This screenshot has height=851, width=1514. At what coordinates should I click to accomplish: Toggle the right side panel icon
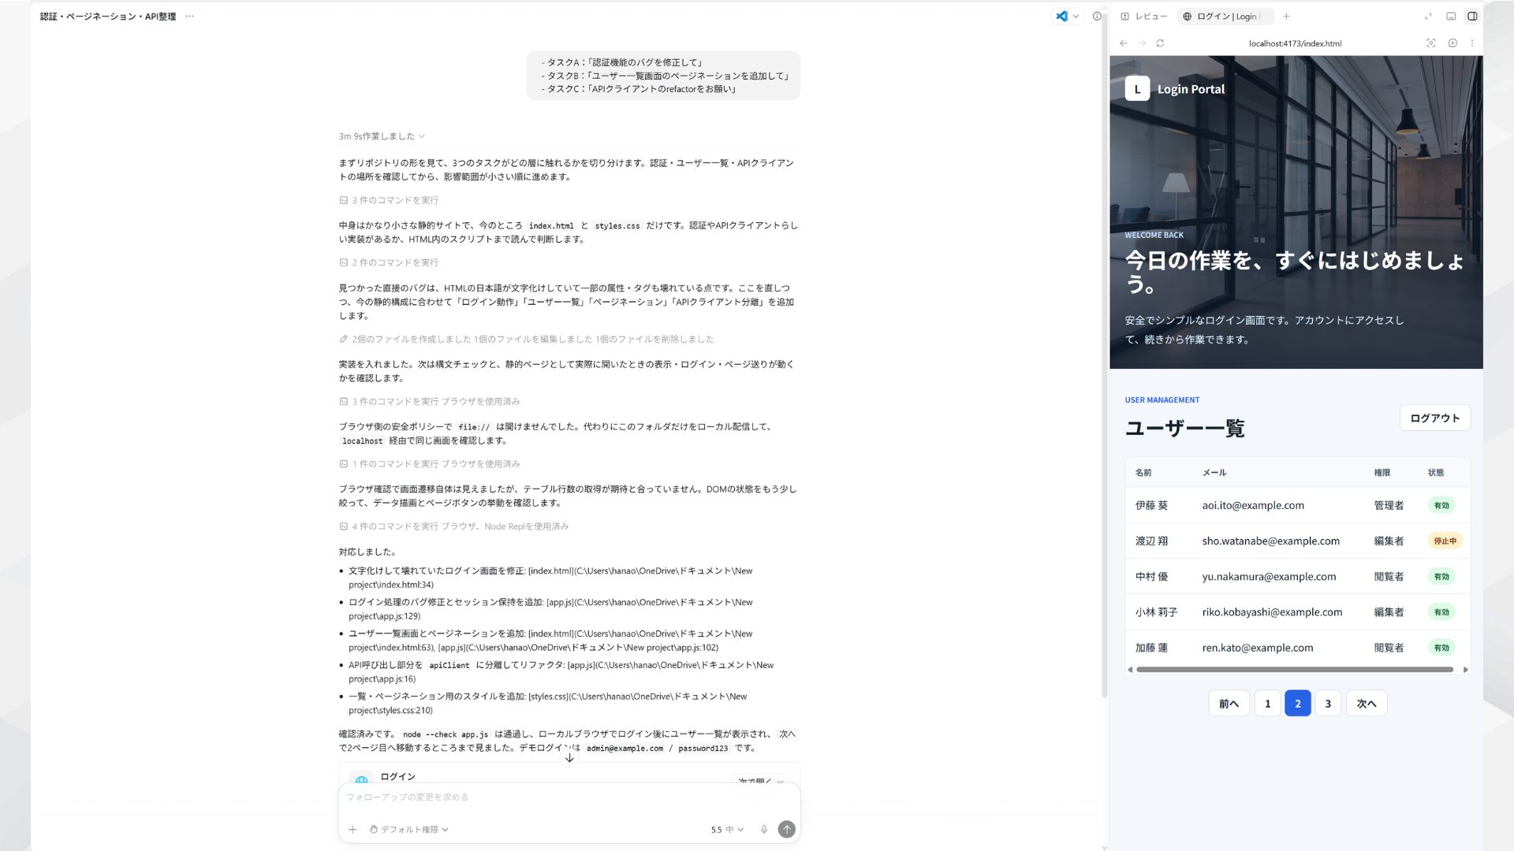pyautogui.click(x=1472, y=16)
